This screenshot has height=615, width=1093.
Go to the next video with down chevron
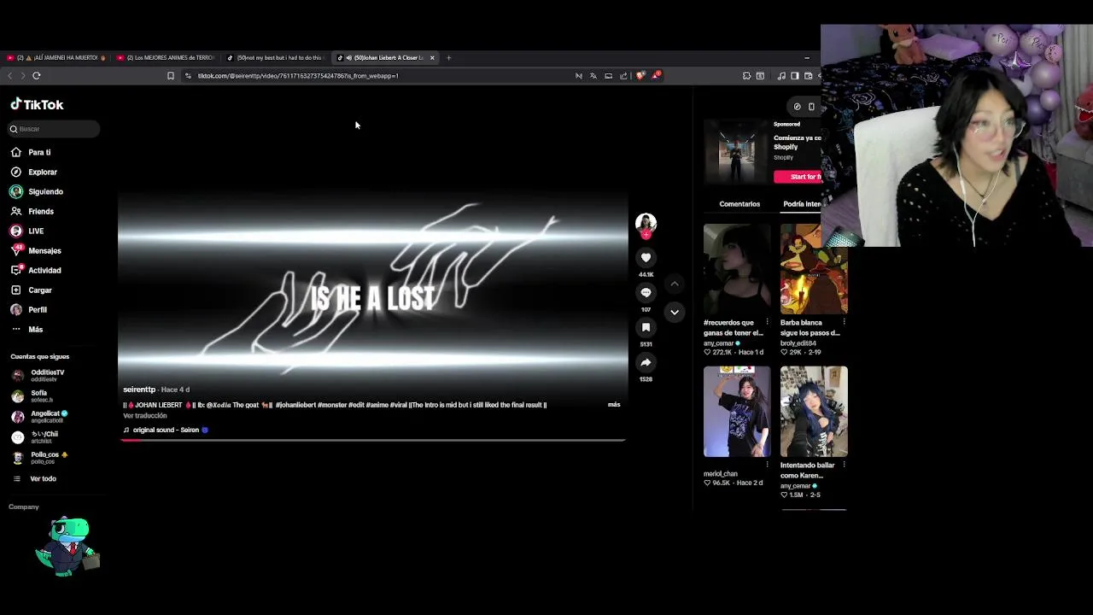(x=675, y=312)
